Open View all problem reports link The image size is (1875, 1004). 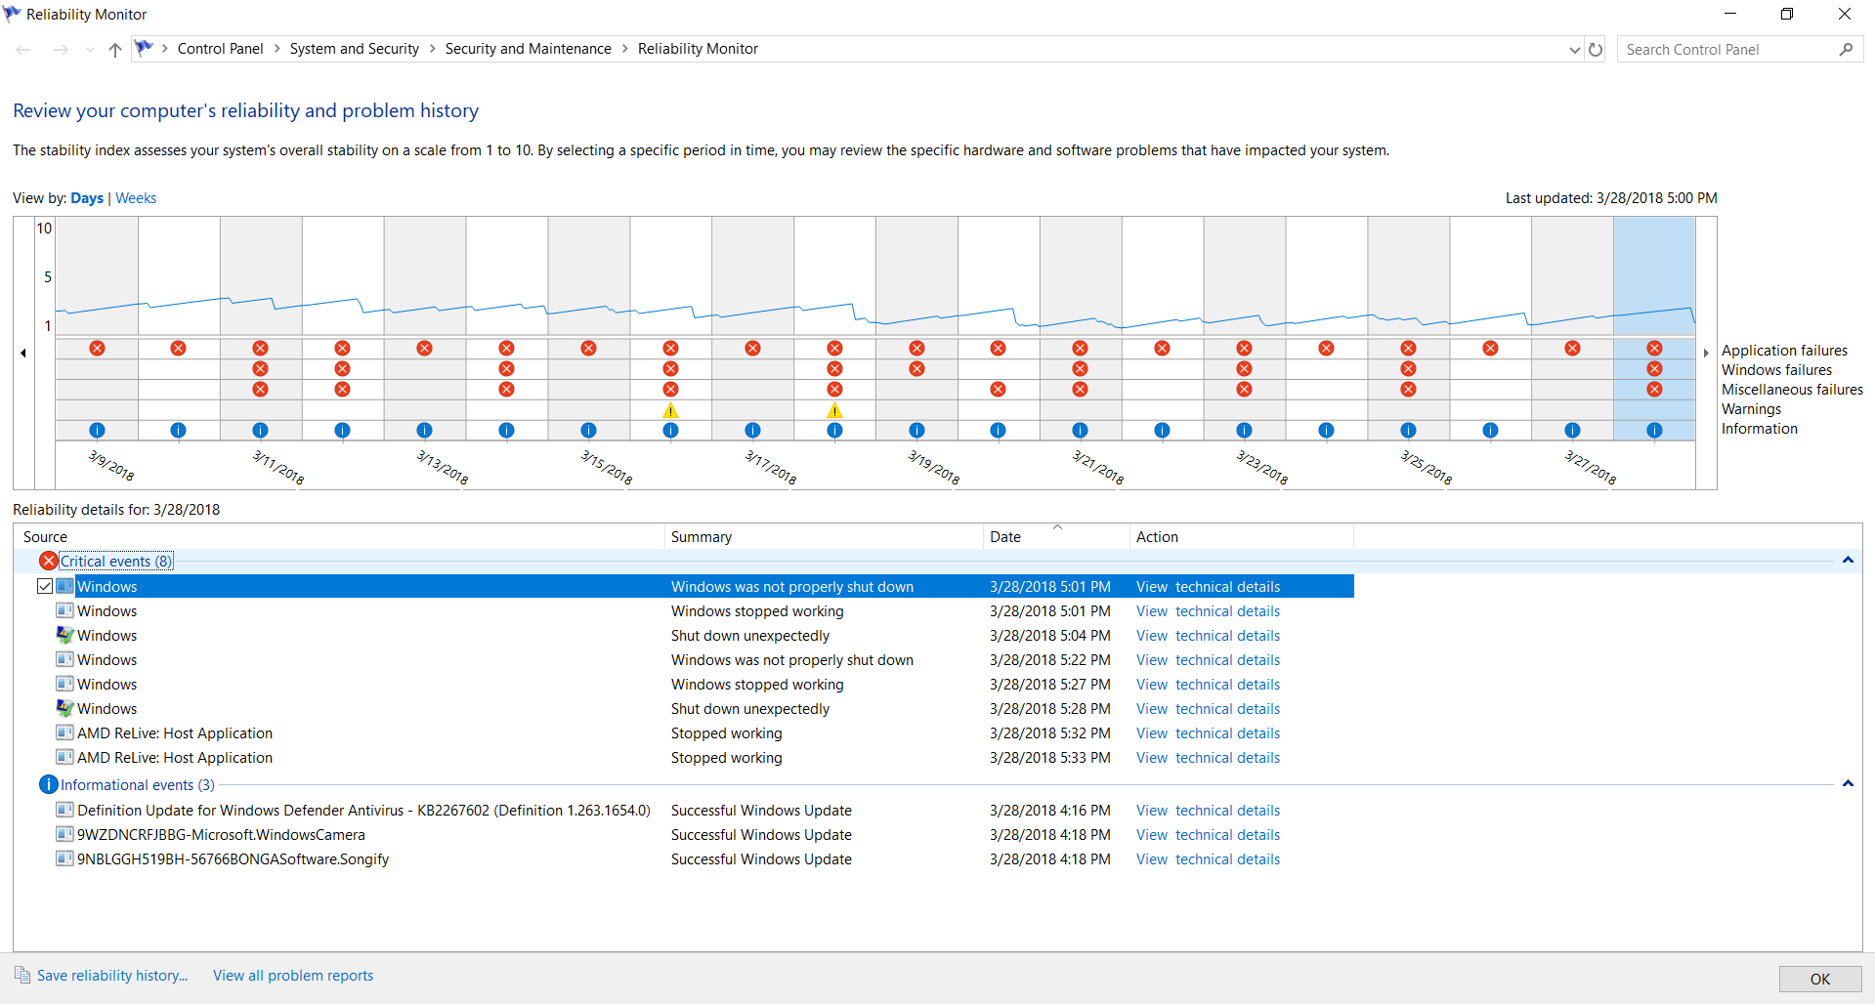pos(293,976)
